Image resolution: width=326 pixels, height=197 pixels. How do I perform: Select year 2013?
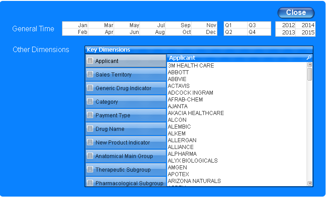coord(286,33)
